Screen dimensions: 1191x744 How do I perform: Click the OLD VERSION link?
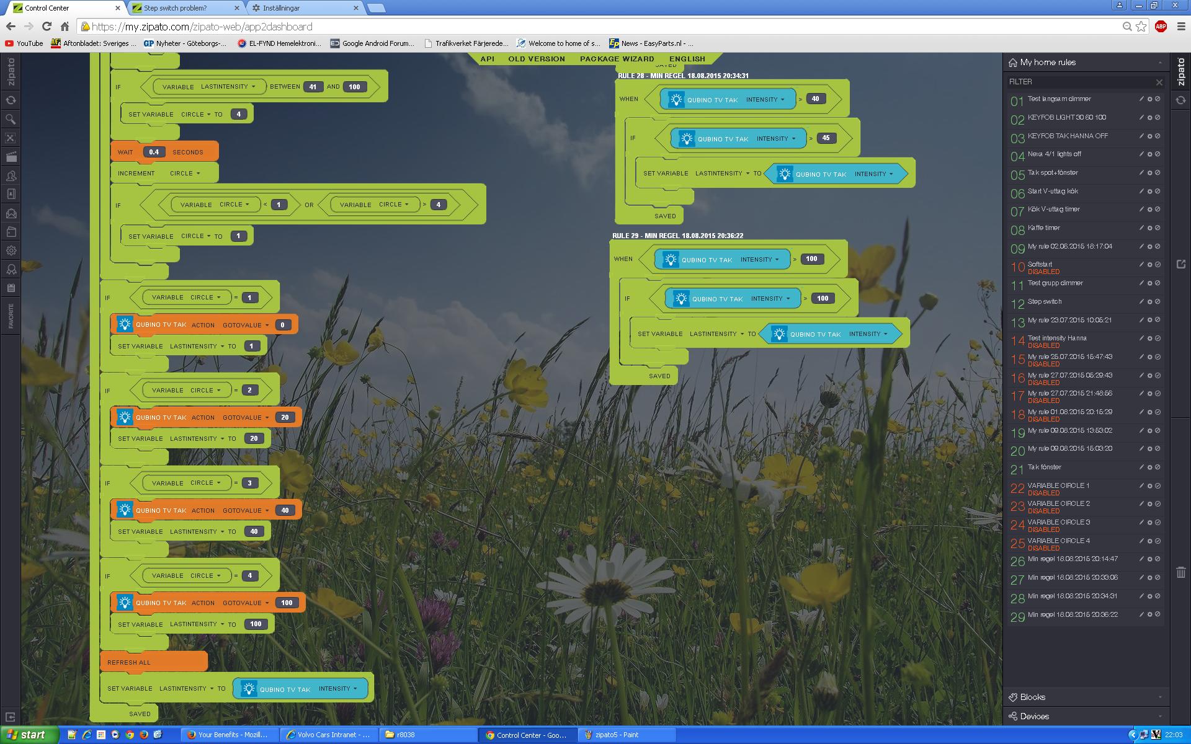(536, 59)
